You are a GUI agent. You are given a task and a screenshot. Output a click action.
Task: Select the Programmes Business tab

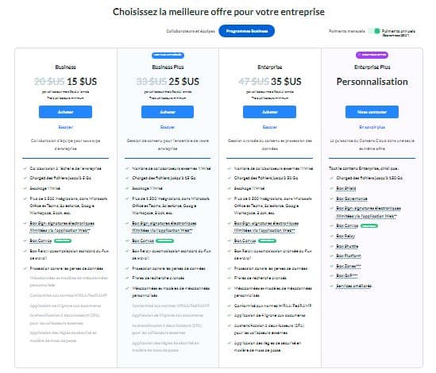click(247, 31)
